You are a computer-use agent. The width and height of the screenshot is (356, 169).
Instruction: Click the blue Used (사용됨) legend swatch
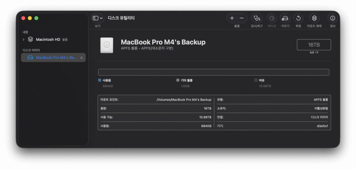(x=100, y=80)
